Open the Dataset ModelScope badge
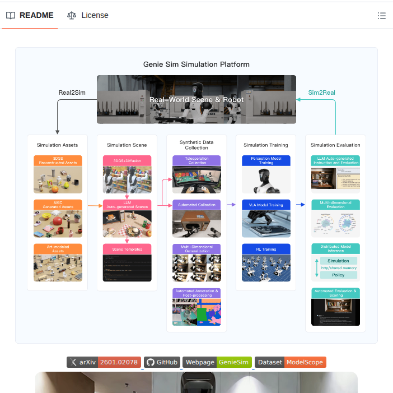 click(x=290, y=362)
